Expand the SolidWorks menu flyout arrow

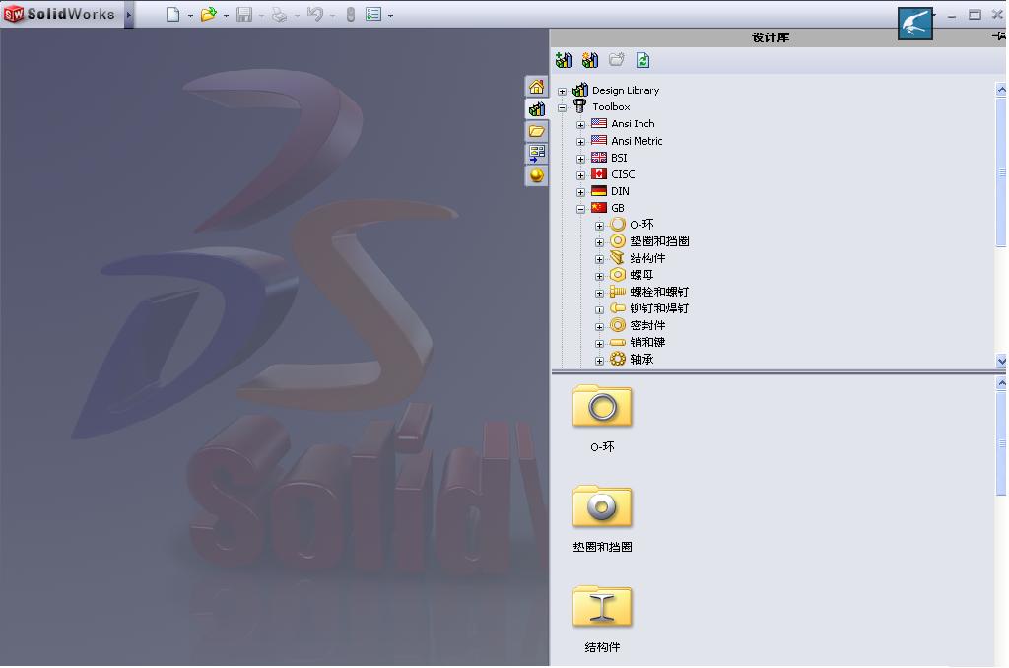[129, 14]
